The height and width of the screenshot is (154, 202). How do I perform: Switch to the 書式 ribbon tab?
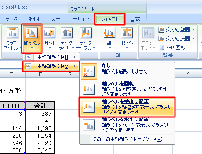tap(135, 19)
